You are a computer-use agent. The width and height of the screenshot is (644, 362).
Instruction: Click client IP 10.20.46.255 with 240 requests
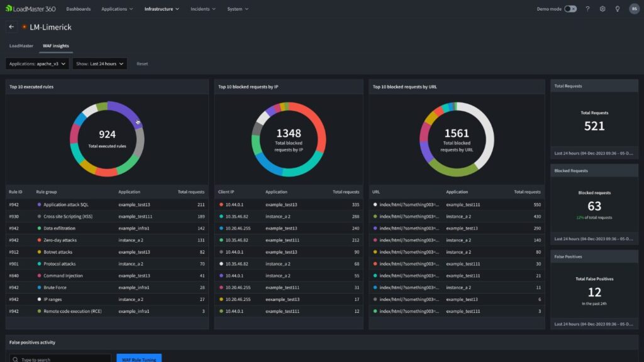coord(238,228)
